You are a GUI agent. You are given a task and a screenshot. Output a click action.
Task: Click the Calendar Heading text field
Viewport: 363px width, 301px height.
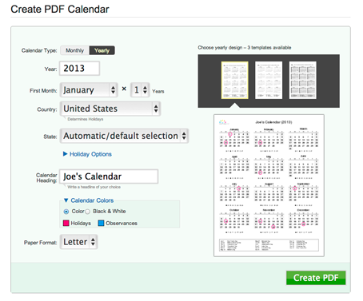[109, 176]
